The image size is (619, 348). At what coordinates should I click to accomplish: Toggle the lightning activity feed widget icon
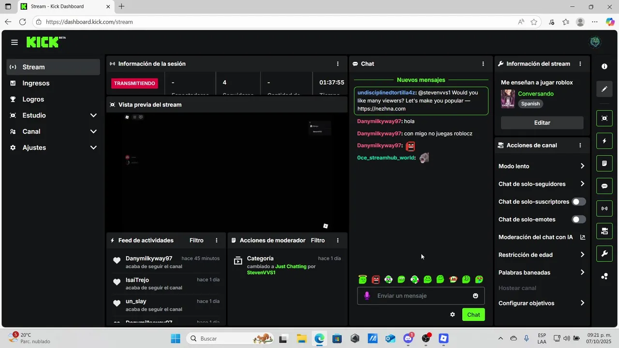click(604, 141)
